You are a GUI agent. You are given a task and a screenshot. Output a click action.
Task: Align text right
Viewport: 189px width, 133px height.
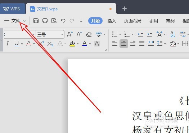(x=133, y=44)
